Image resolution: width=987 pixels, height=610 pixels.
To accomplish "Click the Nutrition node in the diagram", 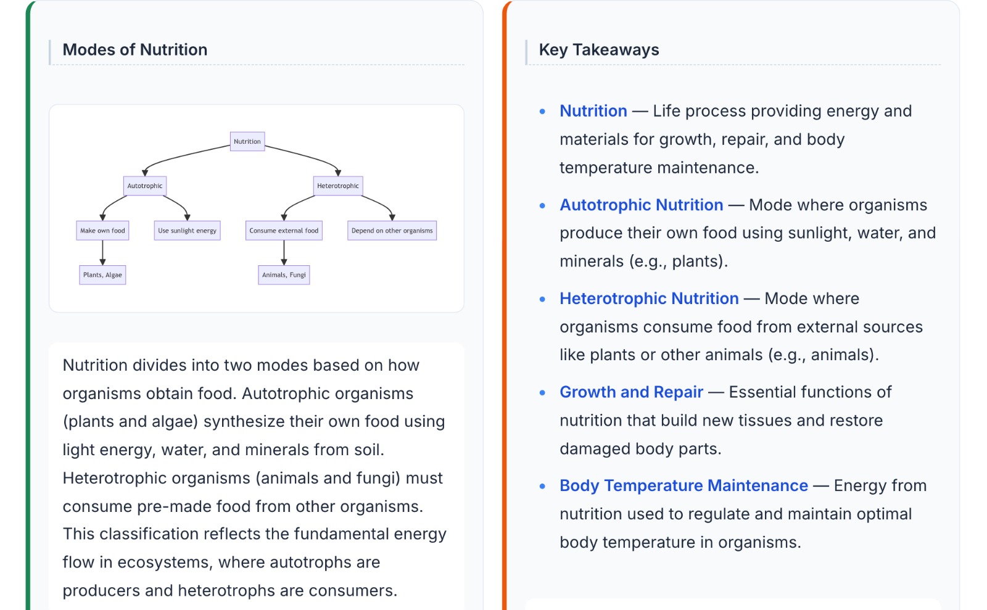I will click(247, 141).
